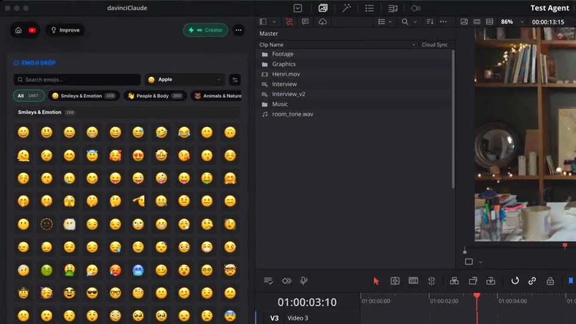Click the Transitions double-diamond icon in top toolbar
Image resolution: width=576 pixels, height=324 pixels.
(415, 8)
